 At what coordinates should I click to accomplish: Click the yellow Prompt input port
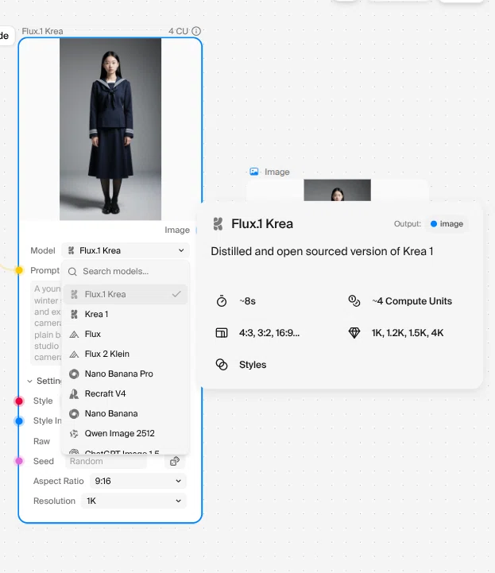coord(19,270)
